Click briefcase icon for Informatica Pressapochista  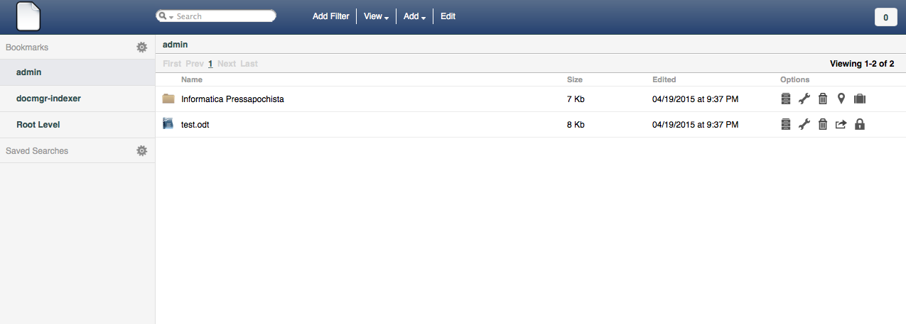(x=860, y=99)
